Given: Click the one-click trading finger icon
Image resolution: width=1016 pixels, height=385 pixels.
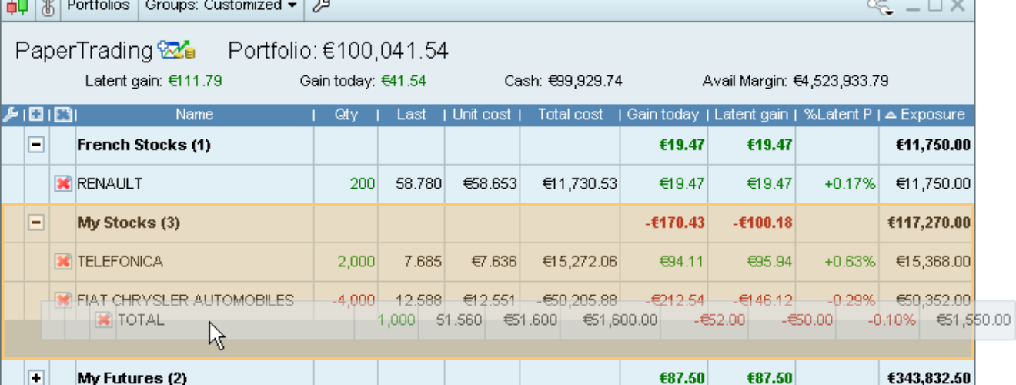Looking at the screenshot, I should click(x=48, y=7).
